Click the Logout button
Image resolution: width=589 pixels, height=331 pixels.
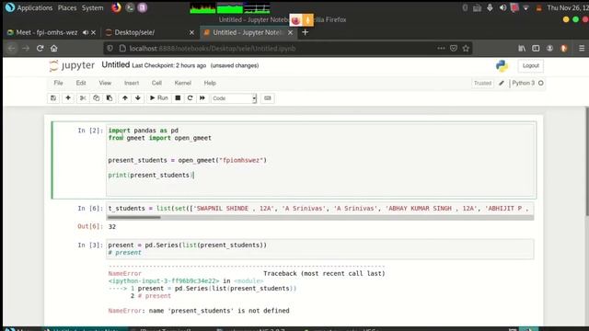(530, 65)
